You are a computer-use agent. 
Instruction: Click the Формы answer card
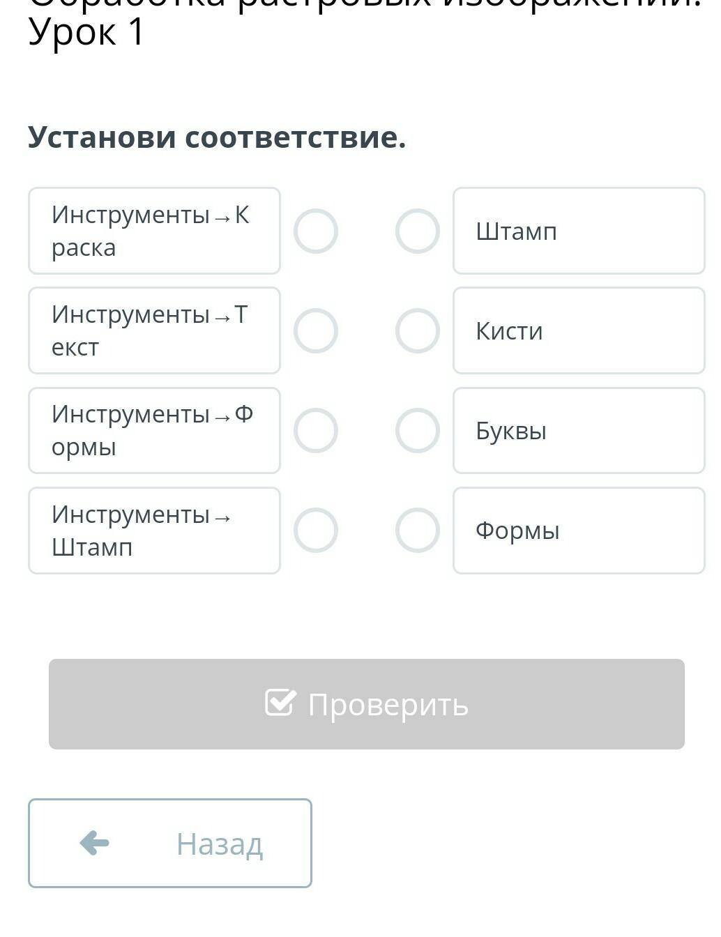point(579,531)
